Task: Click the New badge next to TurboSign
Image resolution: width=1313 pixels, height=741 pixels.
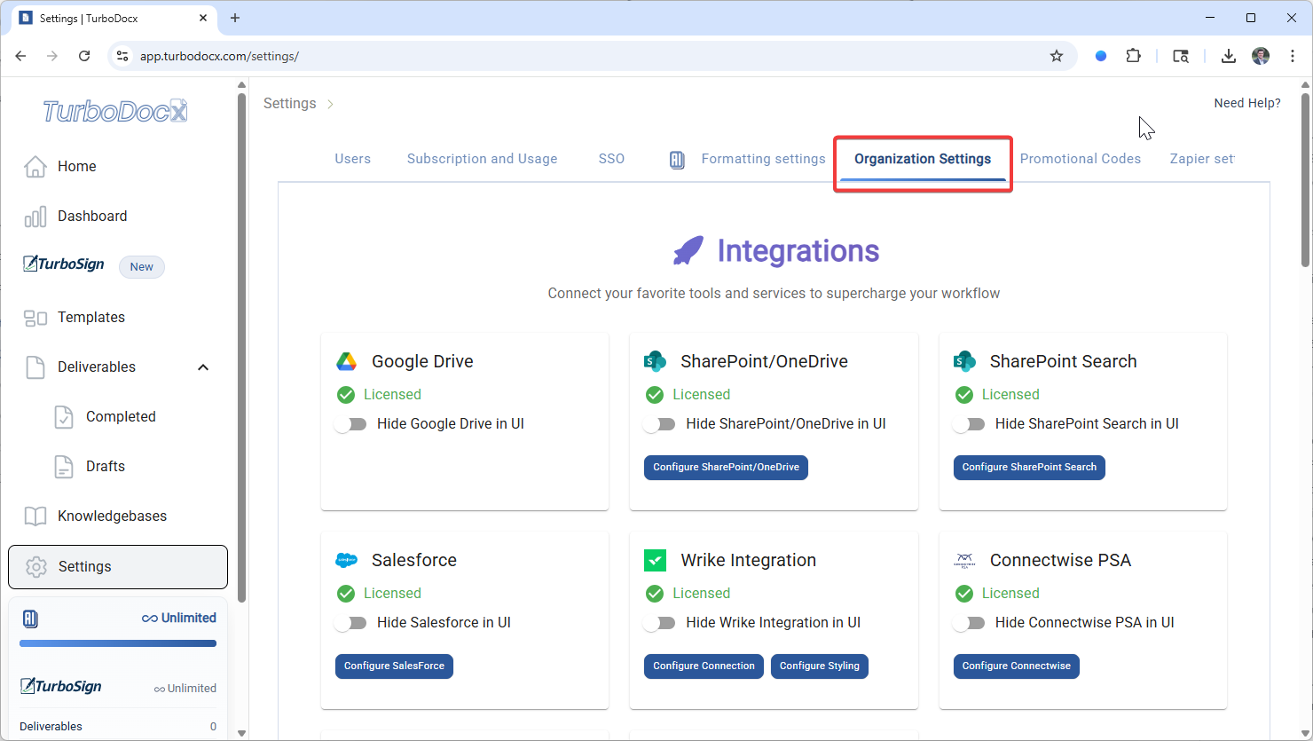Action: coord(142,267)
